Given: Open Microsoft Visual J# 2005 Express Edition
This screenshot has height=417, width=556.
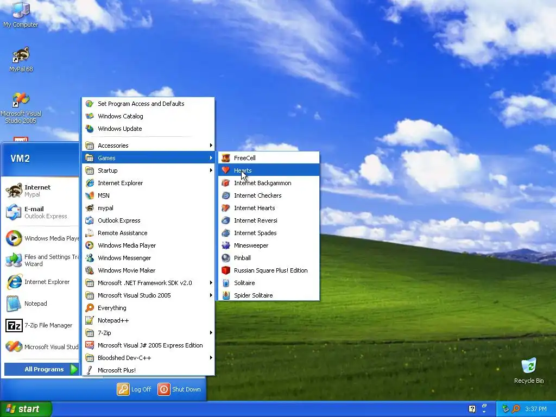Looking at the screenshot, I should [x=148, y=345].
